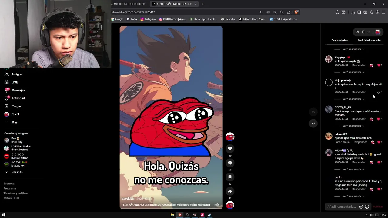The height and width of the screenshot is (218, 388).
Task: Toggle the heart on Miguel's comment
Action: coord(379,162)
